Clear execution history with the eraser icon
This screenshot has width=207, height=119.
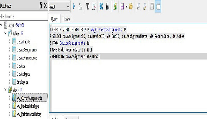click(x=94, y=6)
